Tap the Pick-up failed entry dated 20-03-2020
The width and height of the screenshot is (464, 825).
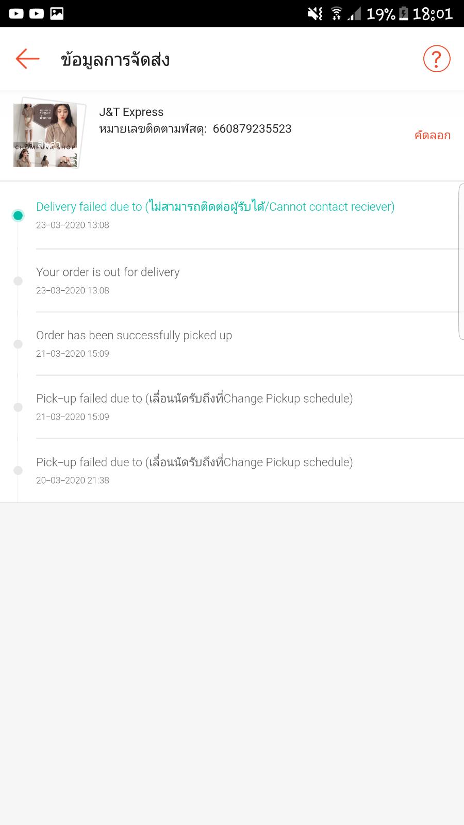click(194, 463)
